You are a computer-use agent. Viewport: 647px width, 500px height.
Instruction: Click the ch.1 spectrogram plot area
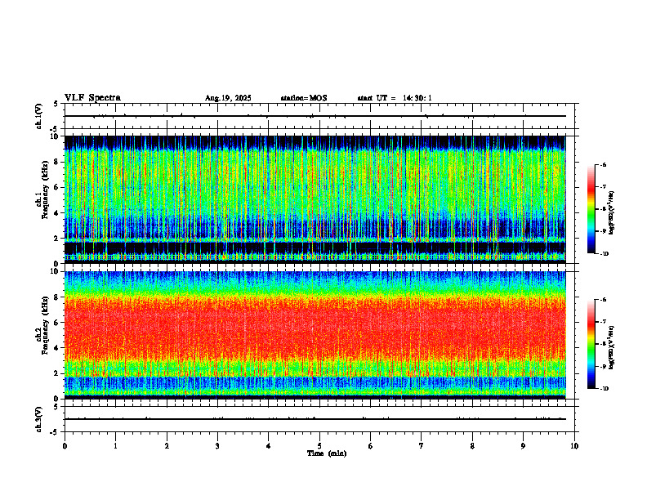pos(315,199)
